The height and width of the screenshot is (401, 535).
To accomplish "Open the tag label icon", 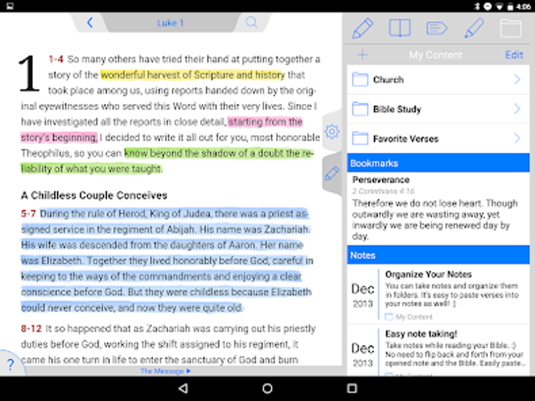I will [437, 28].
